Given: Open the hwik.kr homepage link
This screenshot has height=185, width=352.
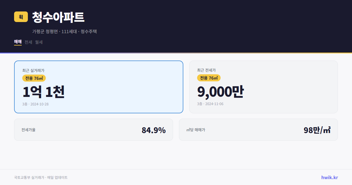Looking at the screenshot, I should [x=329, y=177].
